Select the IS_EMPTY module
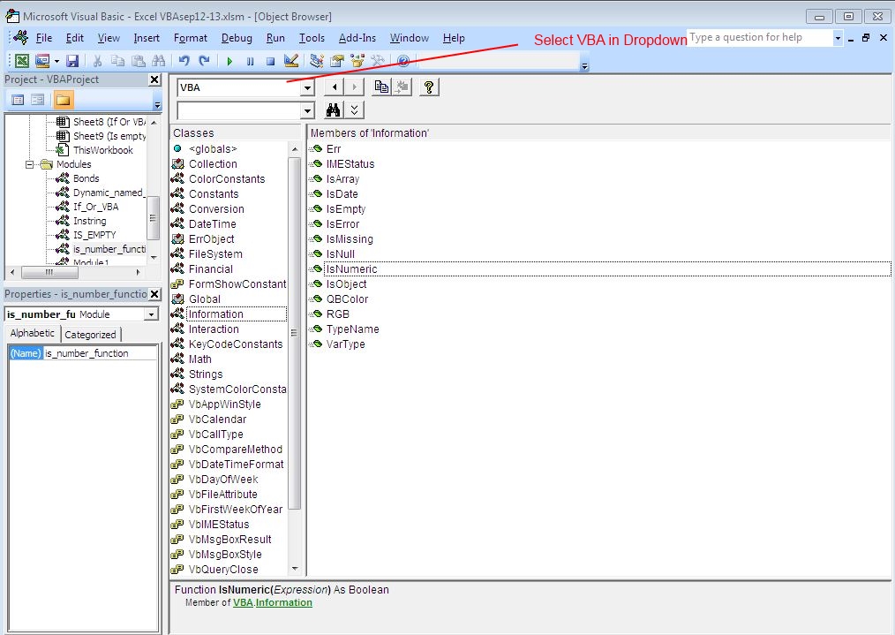895x635 pixels. coord(94,235)
